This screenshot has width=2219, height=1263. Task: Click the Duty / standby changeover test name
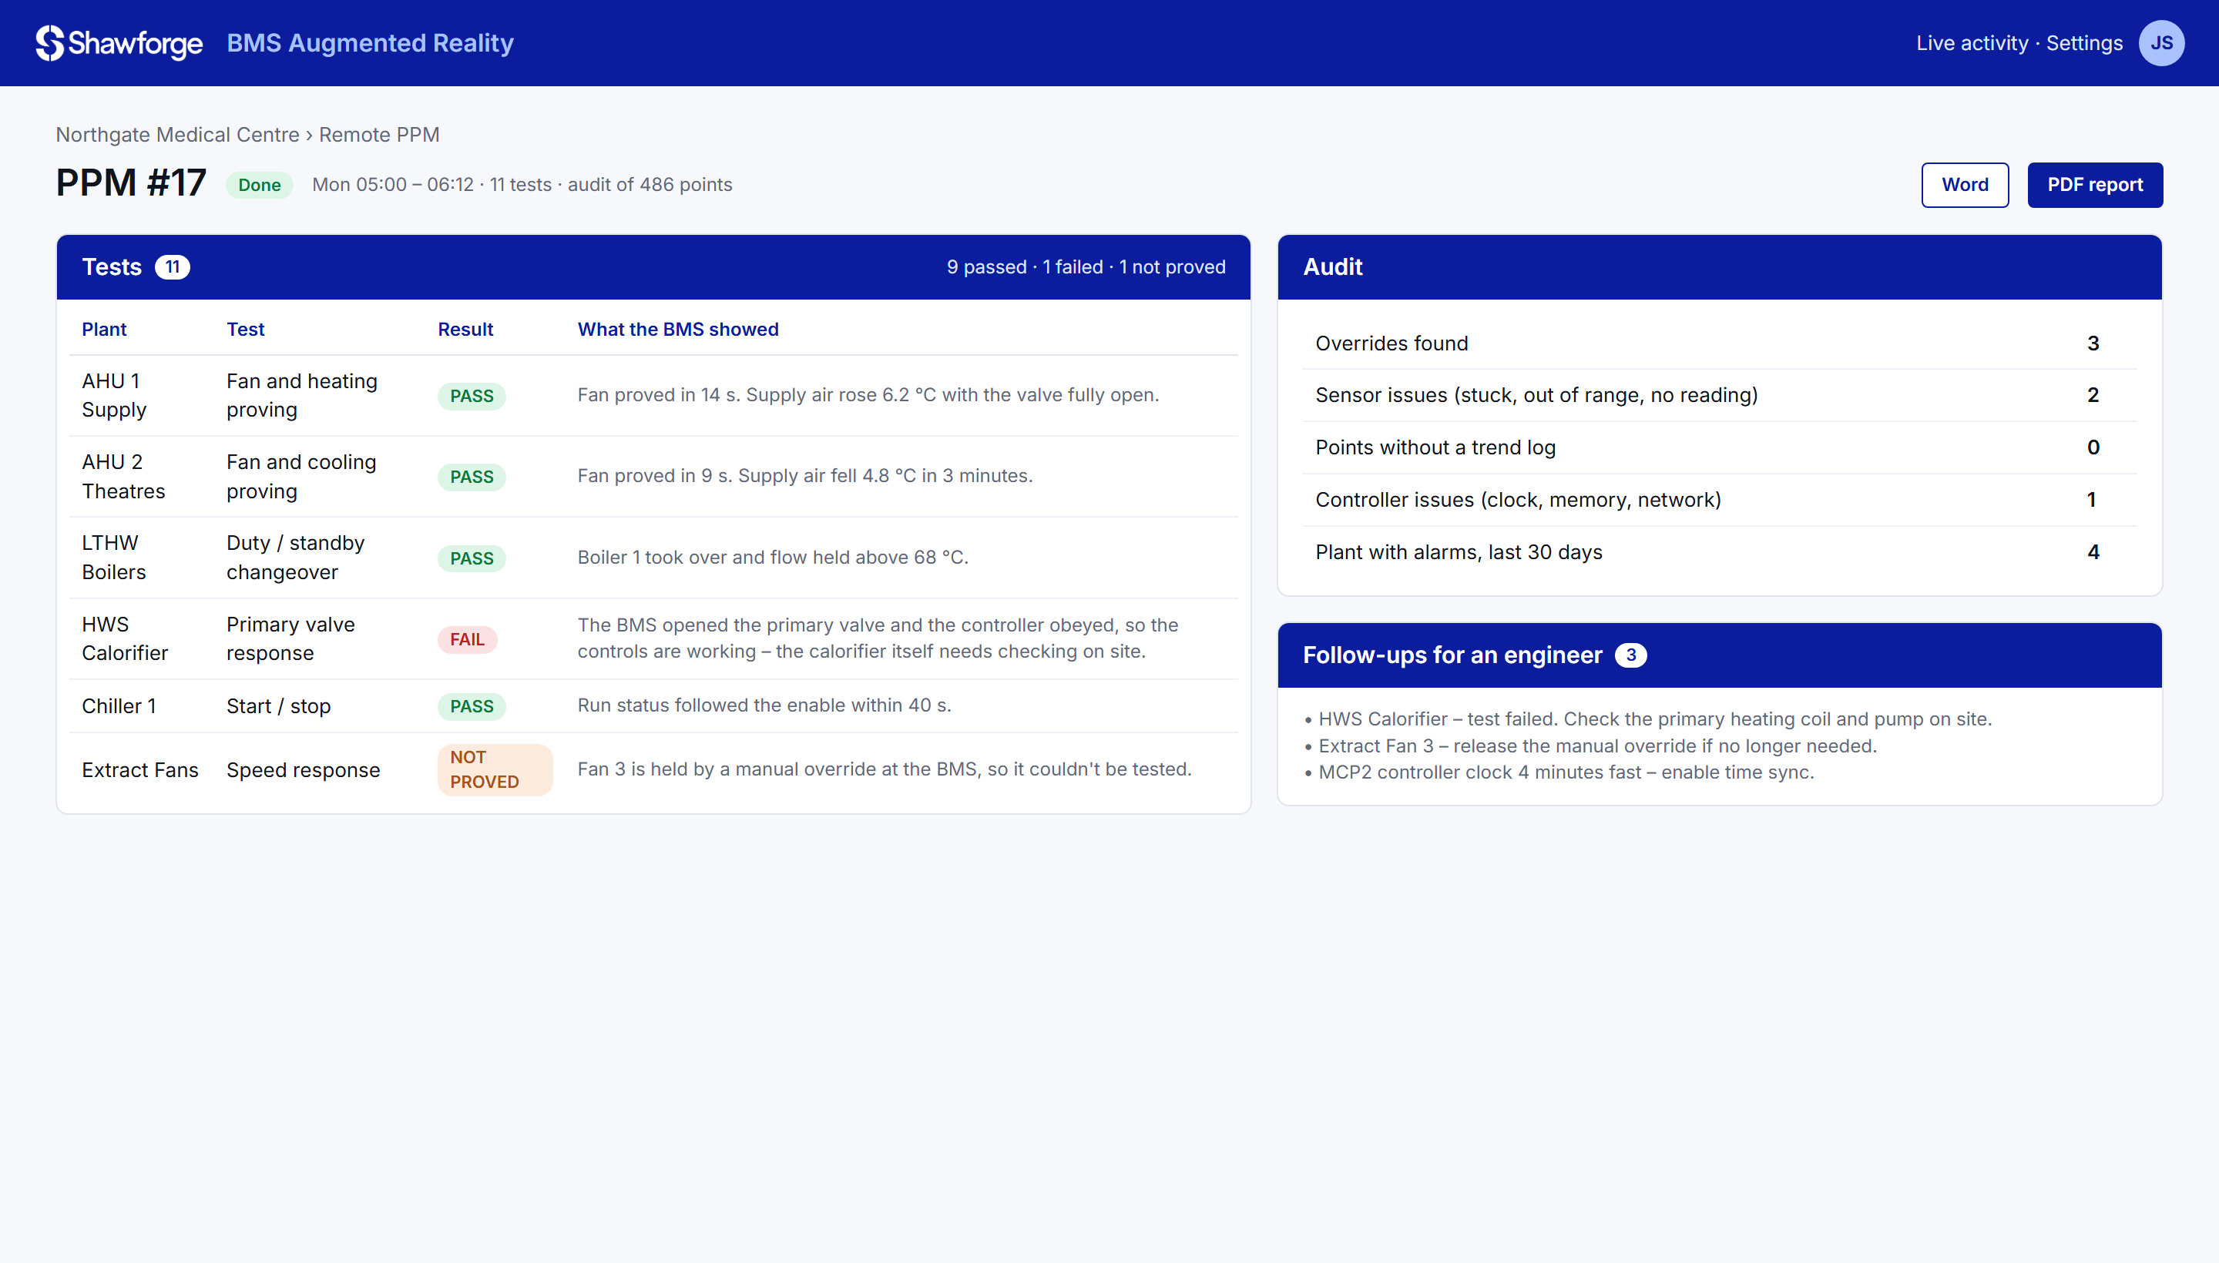click(x=296, y=558)
